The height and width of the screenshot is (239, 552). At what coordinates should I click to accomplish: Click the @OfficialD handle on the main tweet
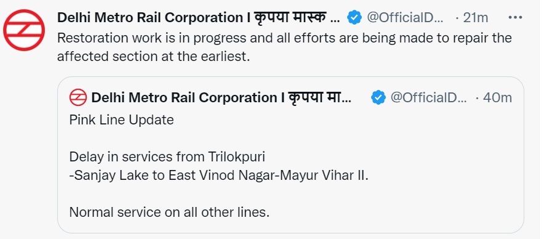(x=405, y=17)
